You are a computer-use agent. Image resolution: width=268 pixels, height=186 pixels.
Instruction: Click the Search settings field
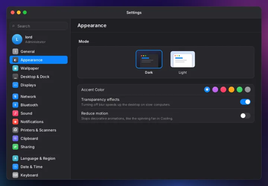pyautogui.click(x=39, y=26)
